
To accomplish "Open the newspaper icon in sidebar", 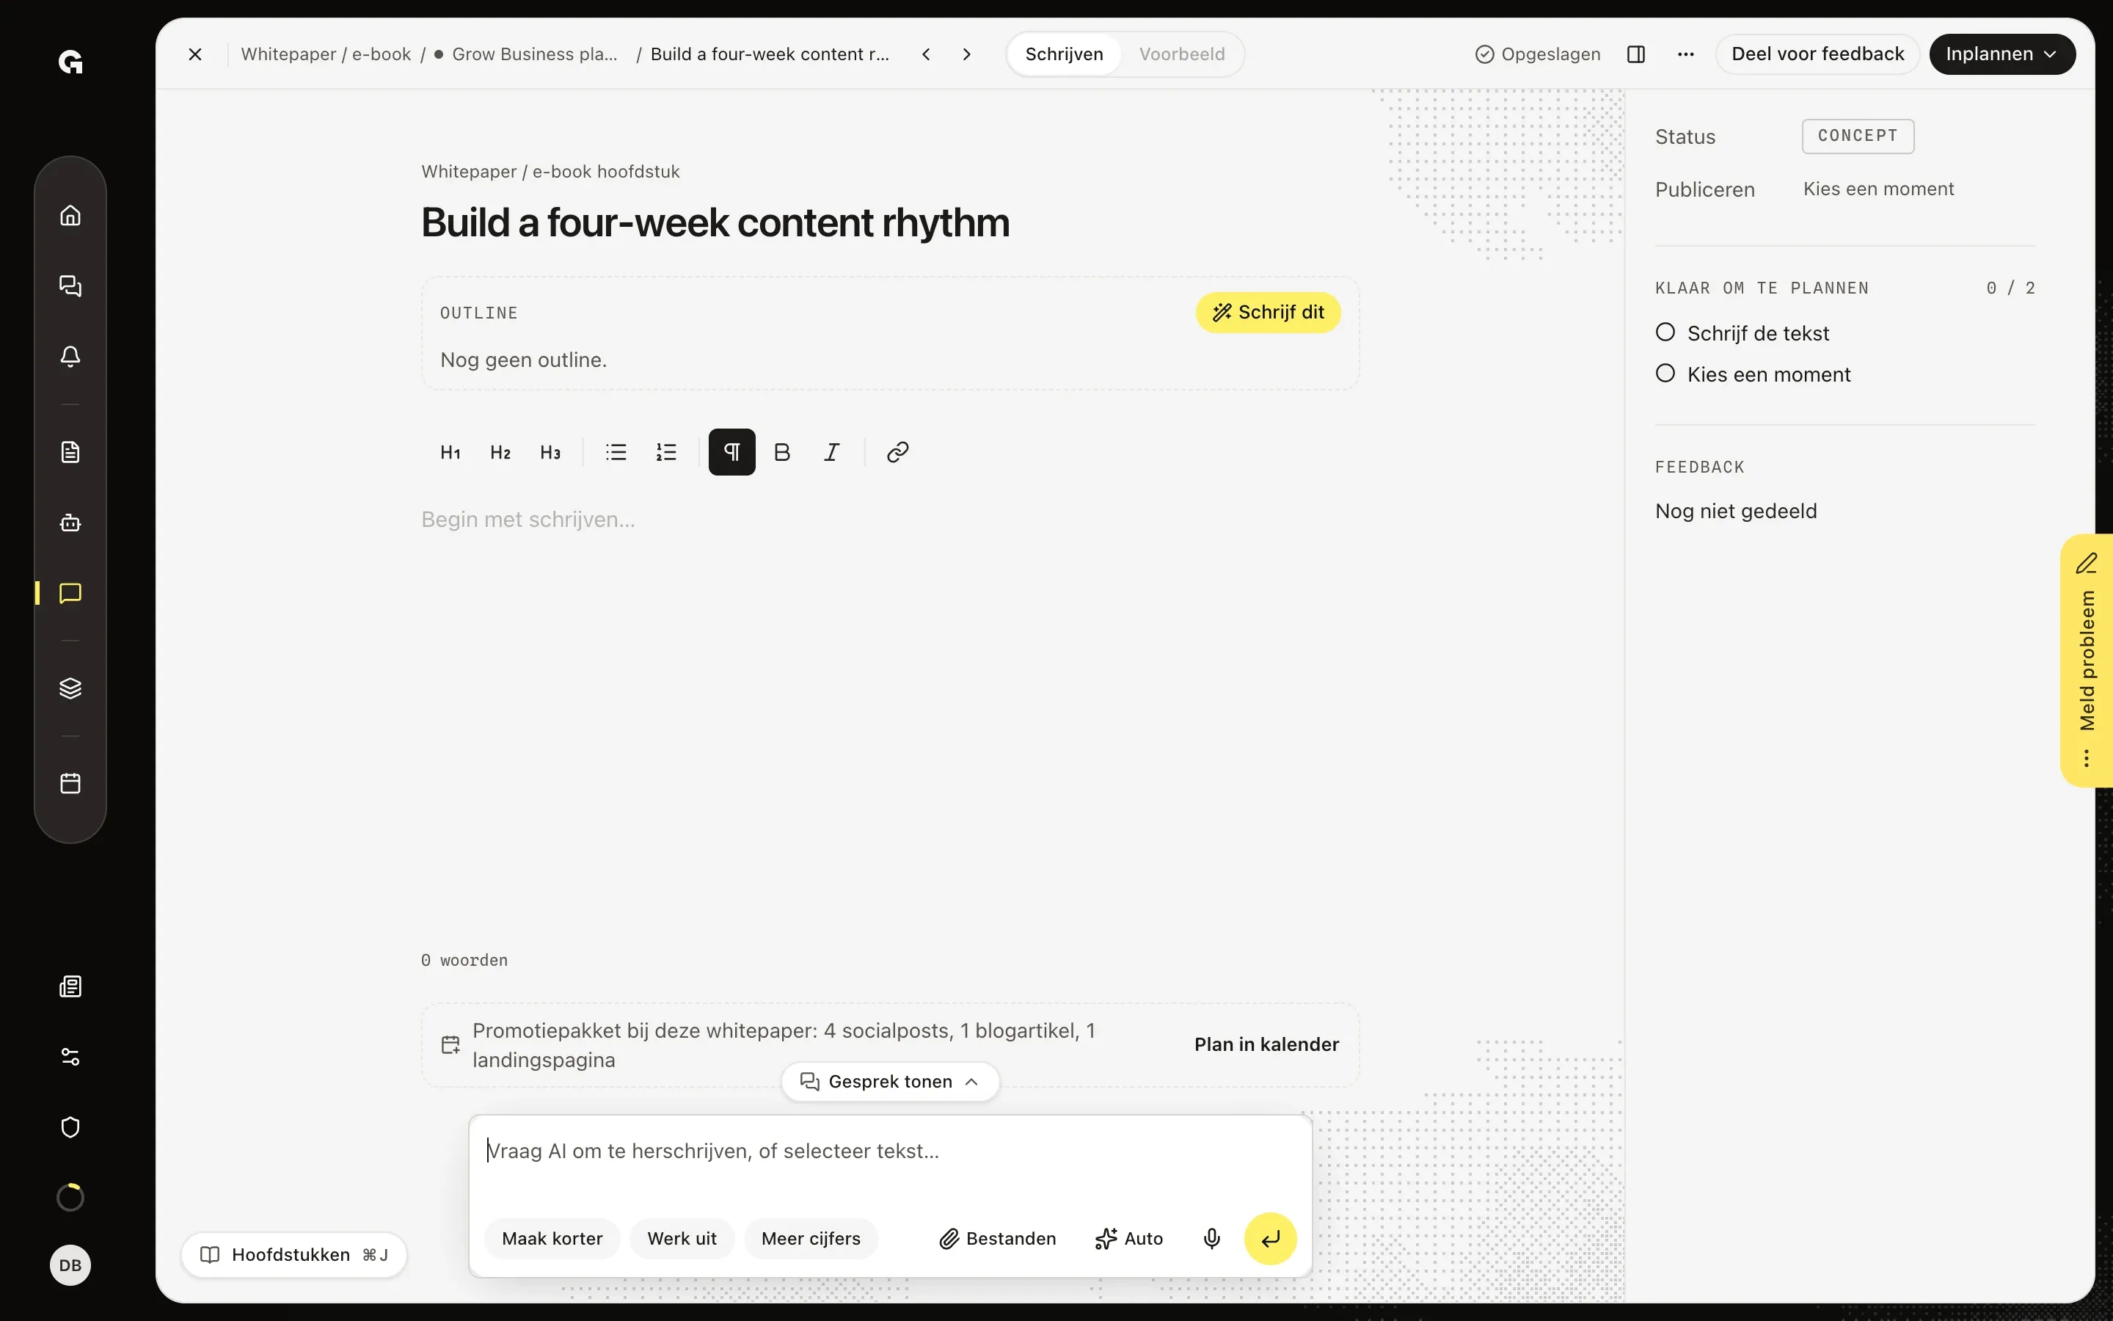I will click(70, 986).
